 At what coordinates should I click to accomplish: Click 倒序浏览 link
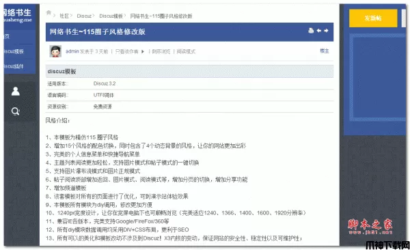(161, 51)
